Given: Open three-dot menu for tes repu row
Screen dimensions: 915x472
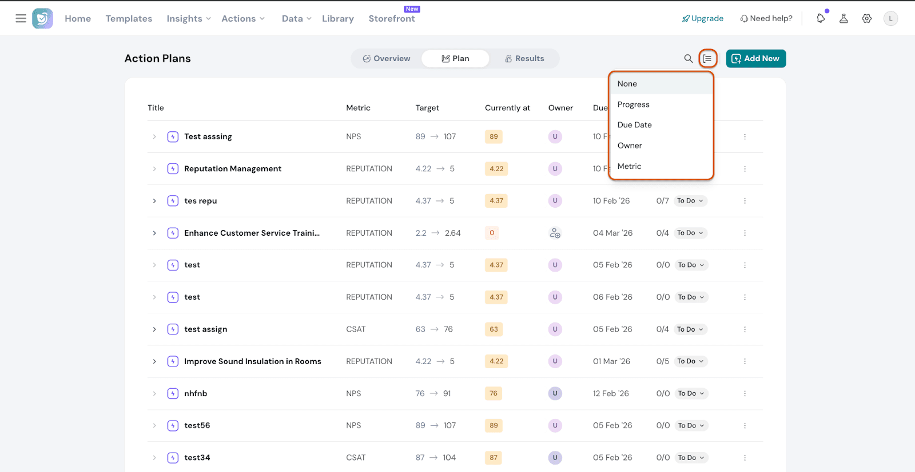Looking at the screenshot, I should coord(745,201).
